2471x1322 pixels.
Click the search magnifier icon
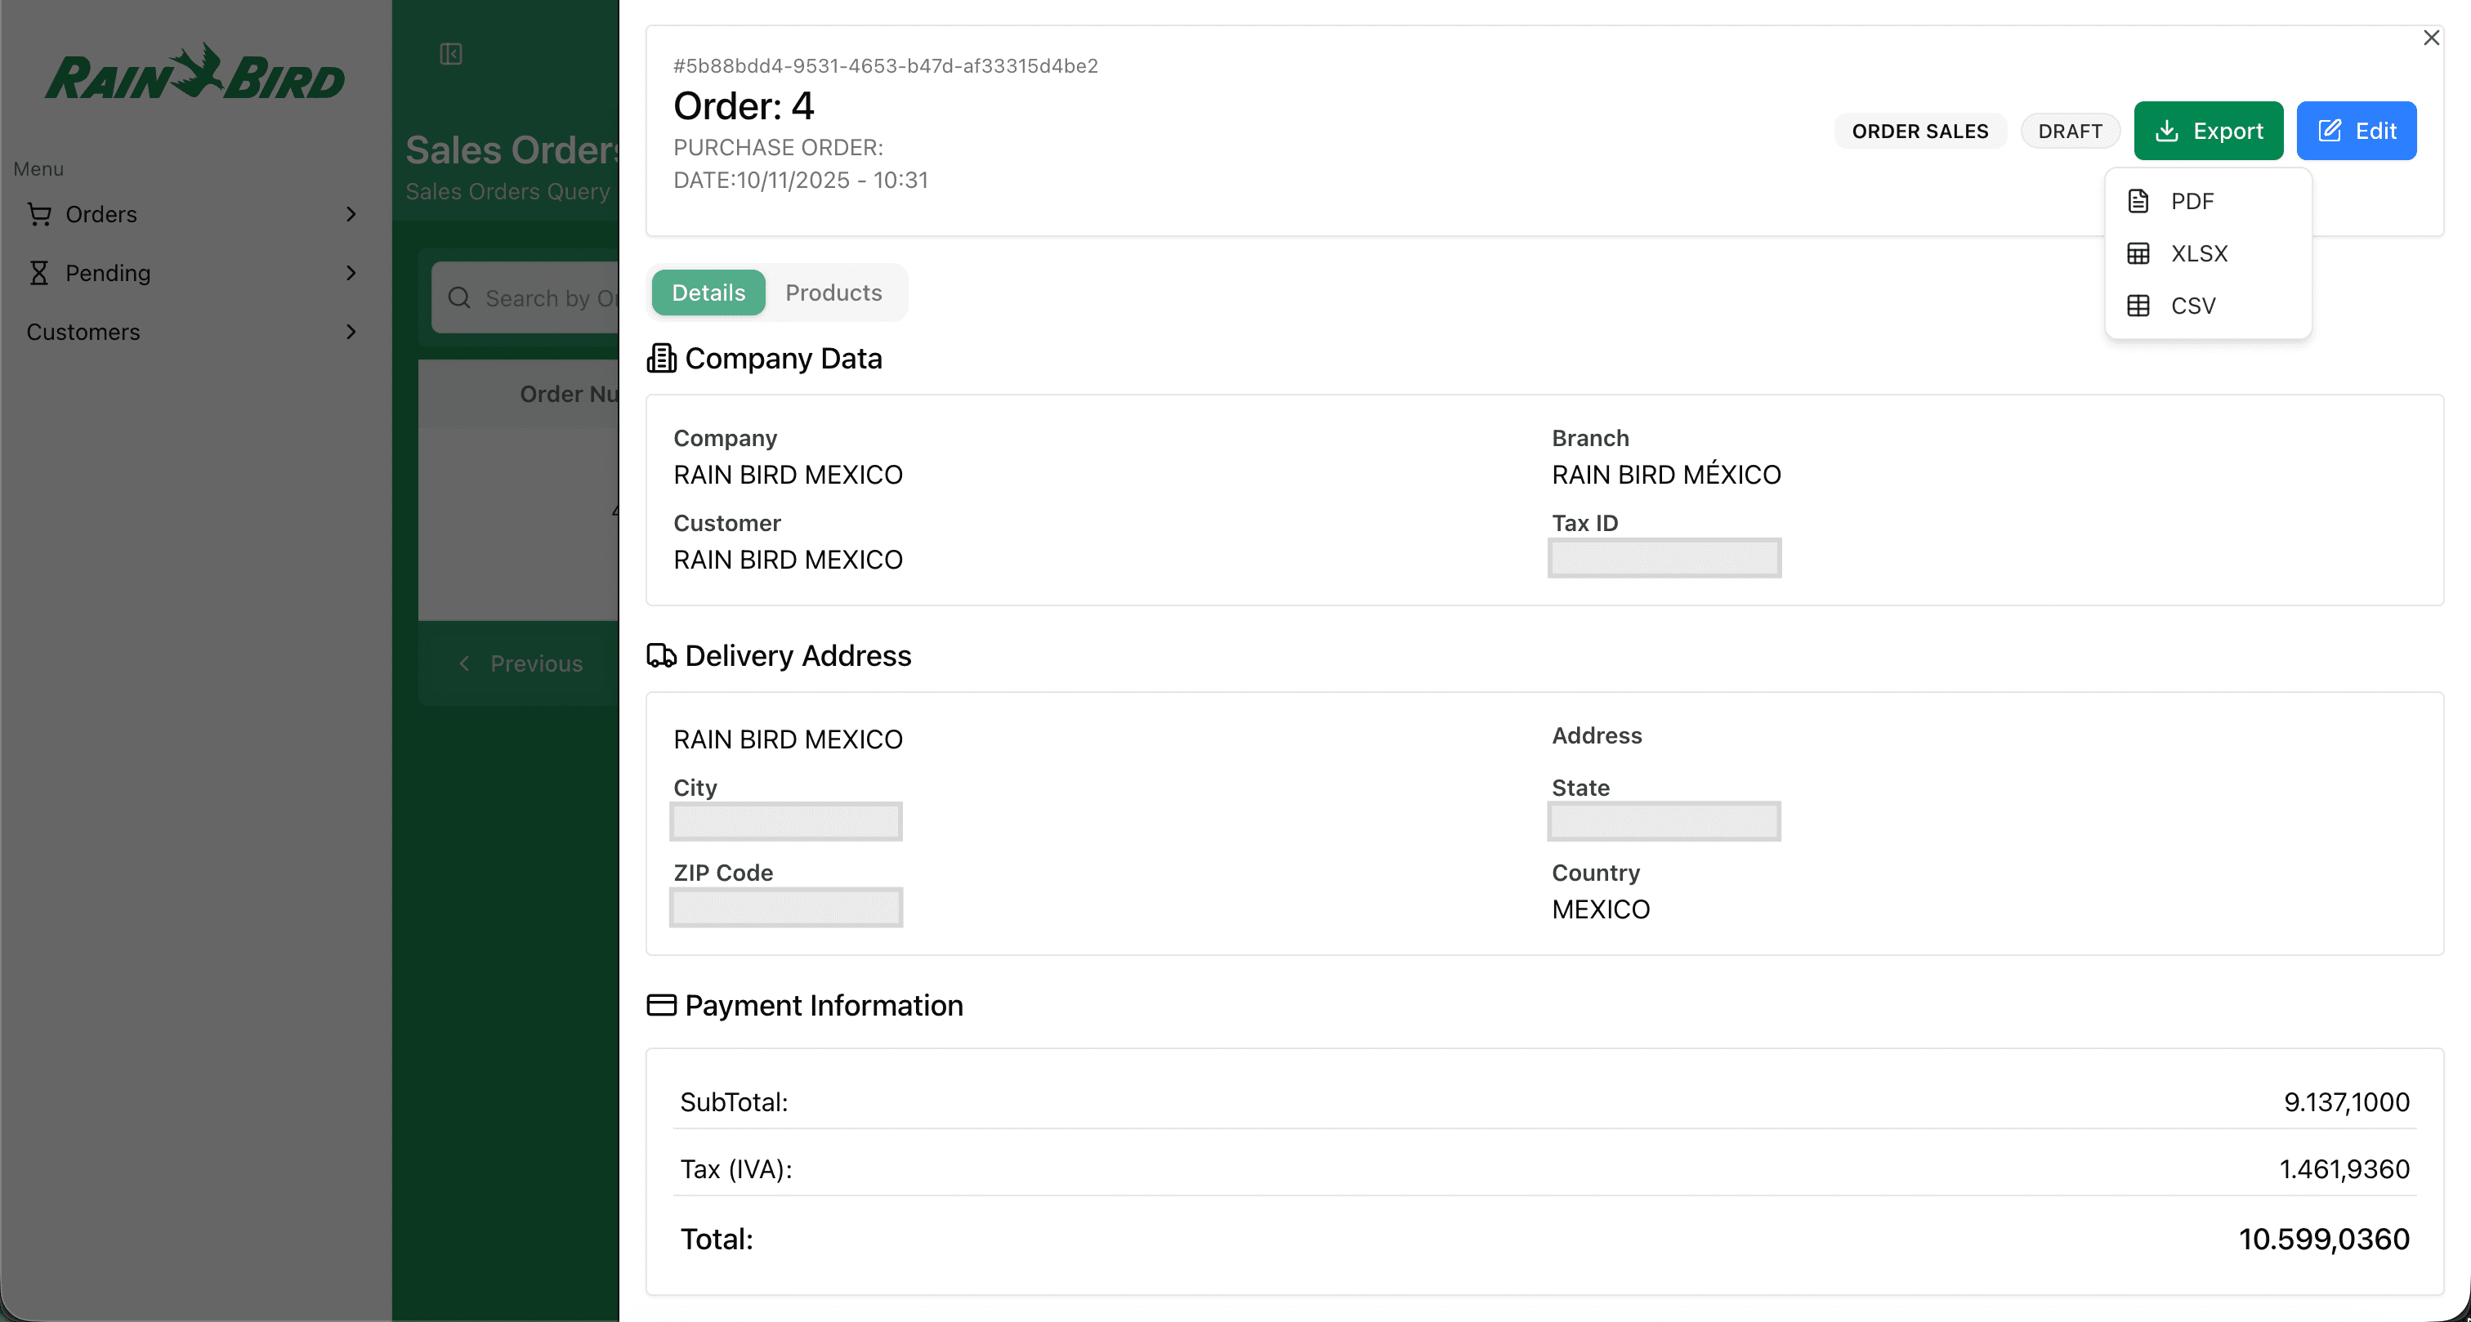point(459,297)
